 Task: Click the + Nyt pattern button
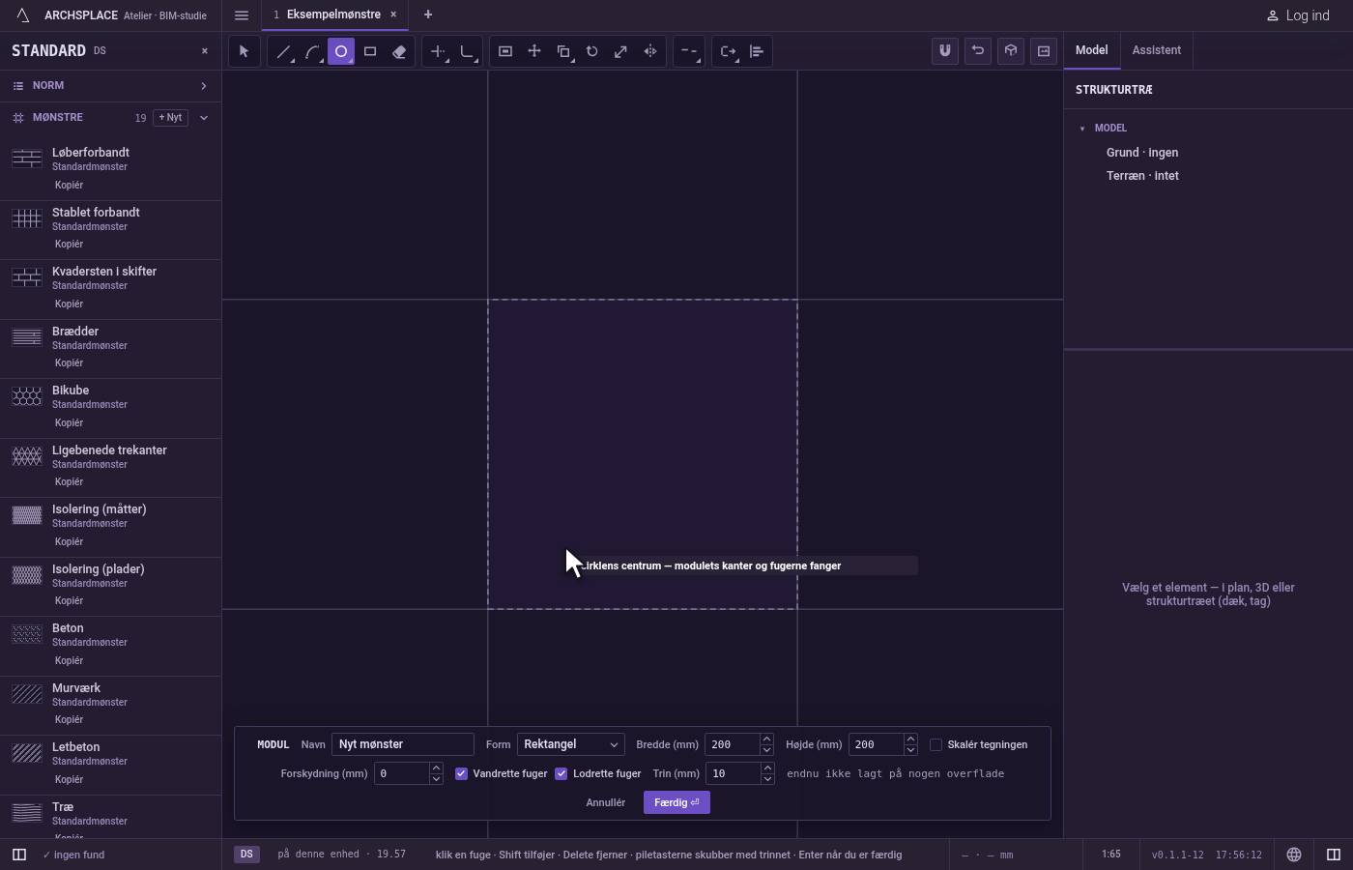(171, 118)
